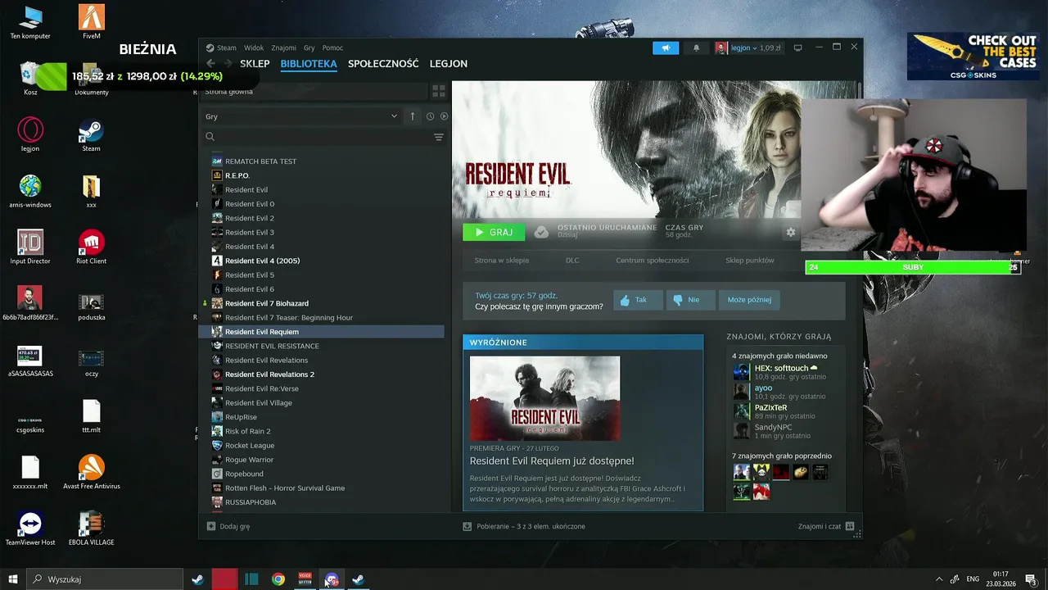Open friends and chat icon at bottom right
The height and width of the screenshot is (590, 1048).
(x=850, y=526)
